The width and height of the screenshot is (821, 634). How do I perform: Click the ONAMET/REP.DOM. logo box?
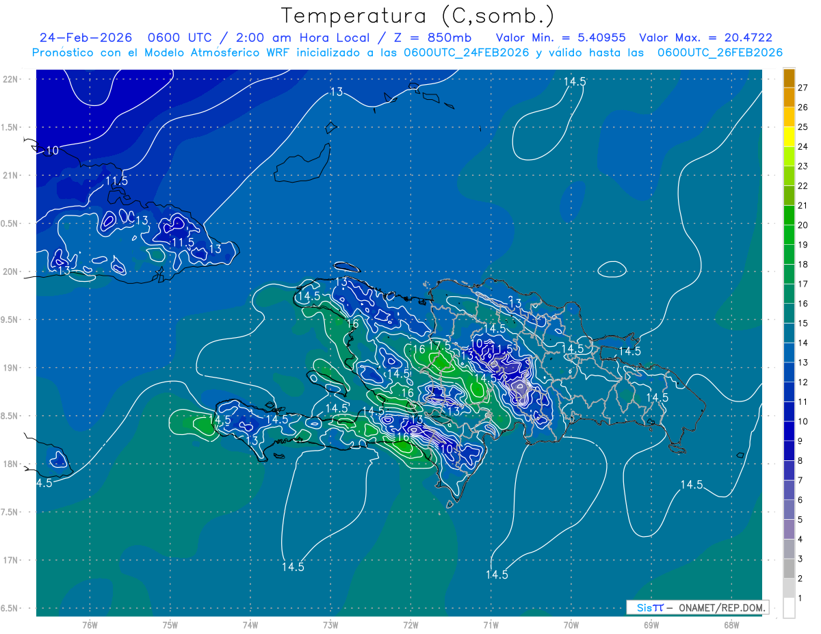pyautogui.click(x=697, y=607)
